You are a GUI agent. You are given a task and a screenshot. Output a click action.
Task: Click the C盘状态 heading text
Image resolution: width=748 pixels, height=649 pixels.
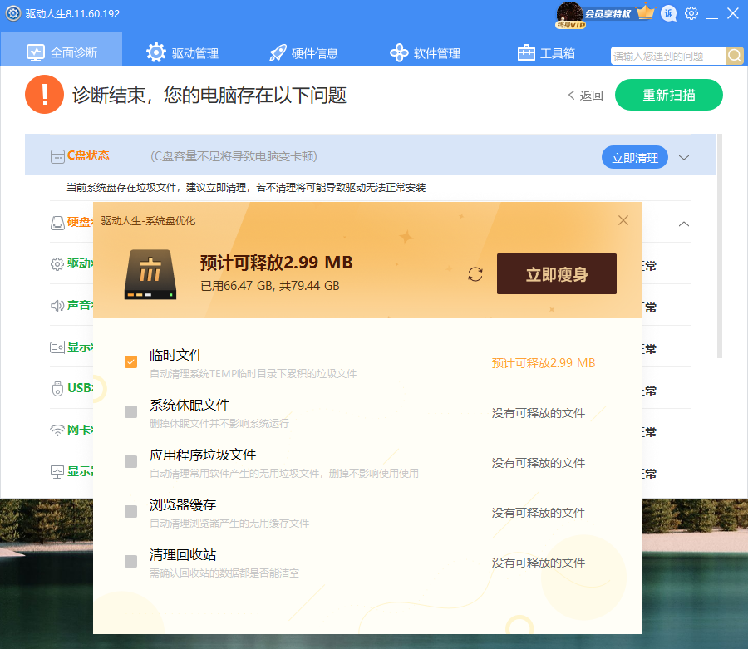tap(88, 155)
